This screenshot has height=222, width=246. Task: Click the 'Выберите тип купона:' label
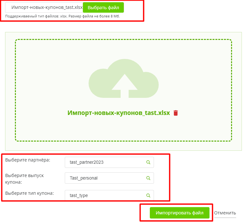coord(30,193)
